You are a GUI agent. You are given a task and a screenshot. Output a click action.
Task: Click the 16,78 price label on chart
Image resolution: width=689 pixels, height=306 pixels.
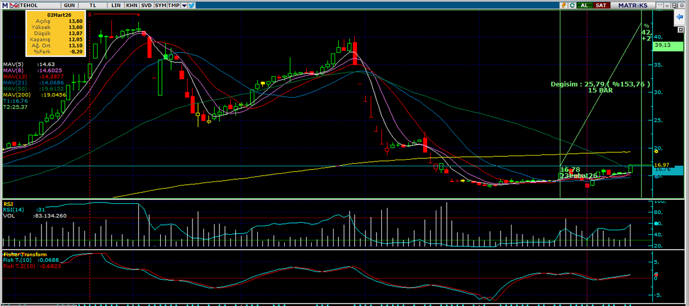tap(571, 169)
